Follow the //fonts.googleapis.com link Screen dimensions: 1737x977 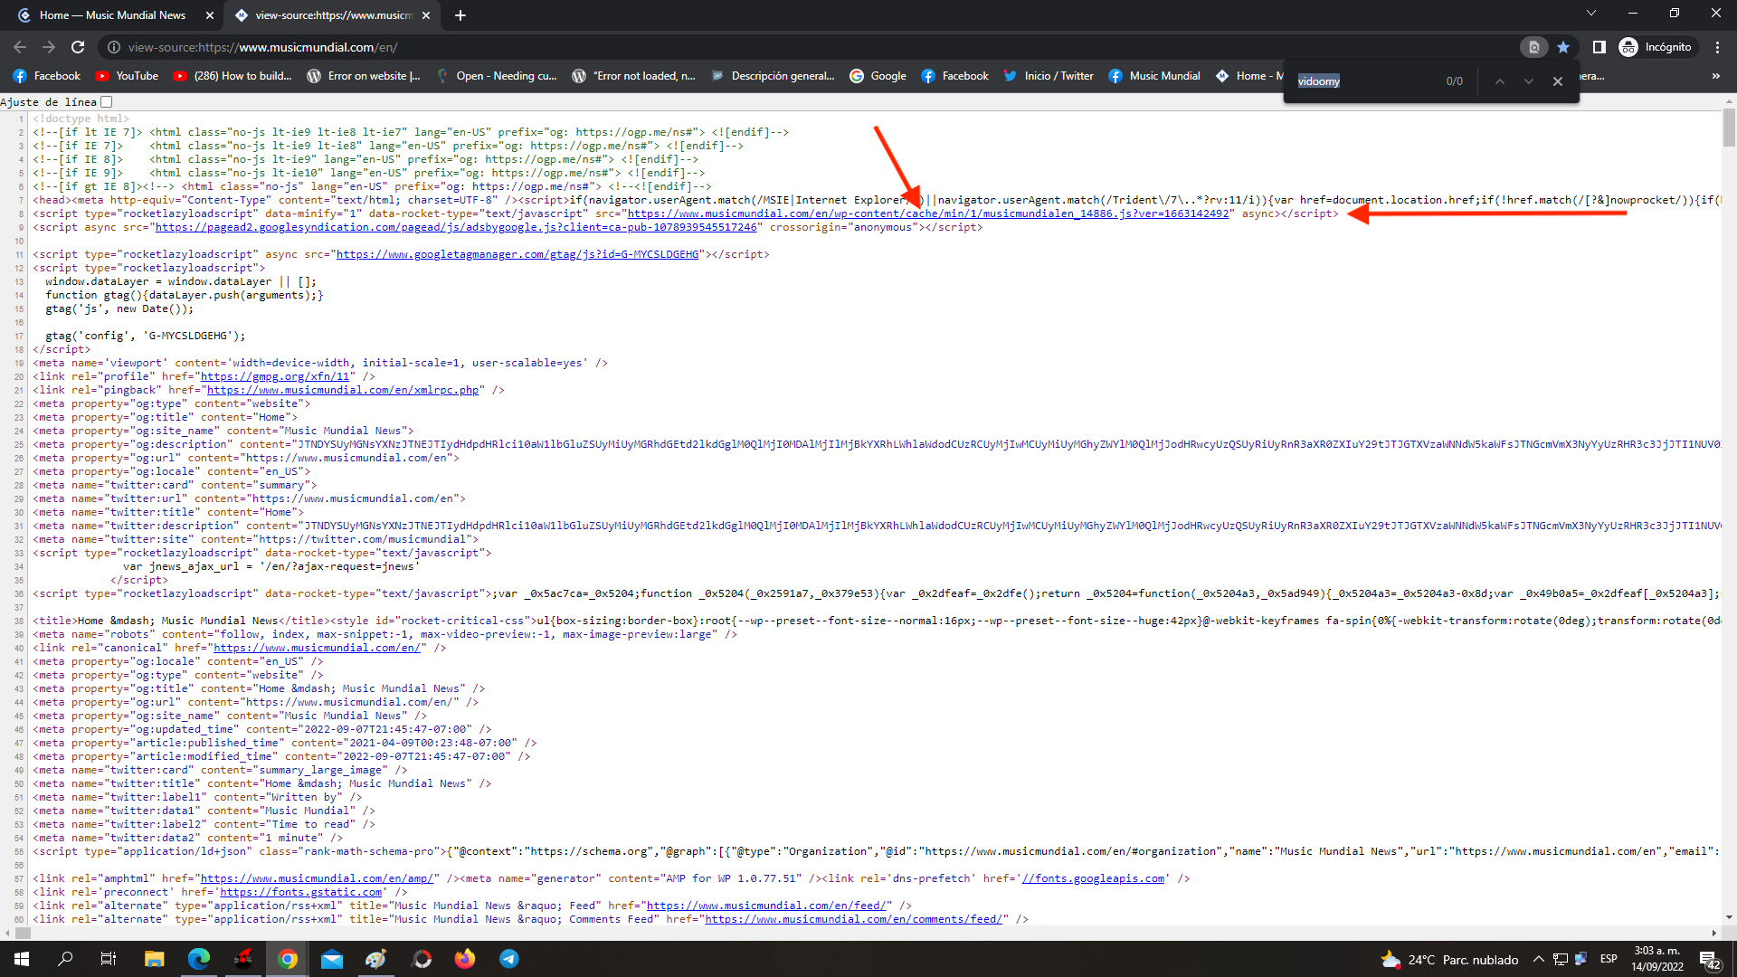point(1093,878)
